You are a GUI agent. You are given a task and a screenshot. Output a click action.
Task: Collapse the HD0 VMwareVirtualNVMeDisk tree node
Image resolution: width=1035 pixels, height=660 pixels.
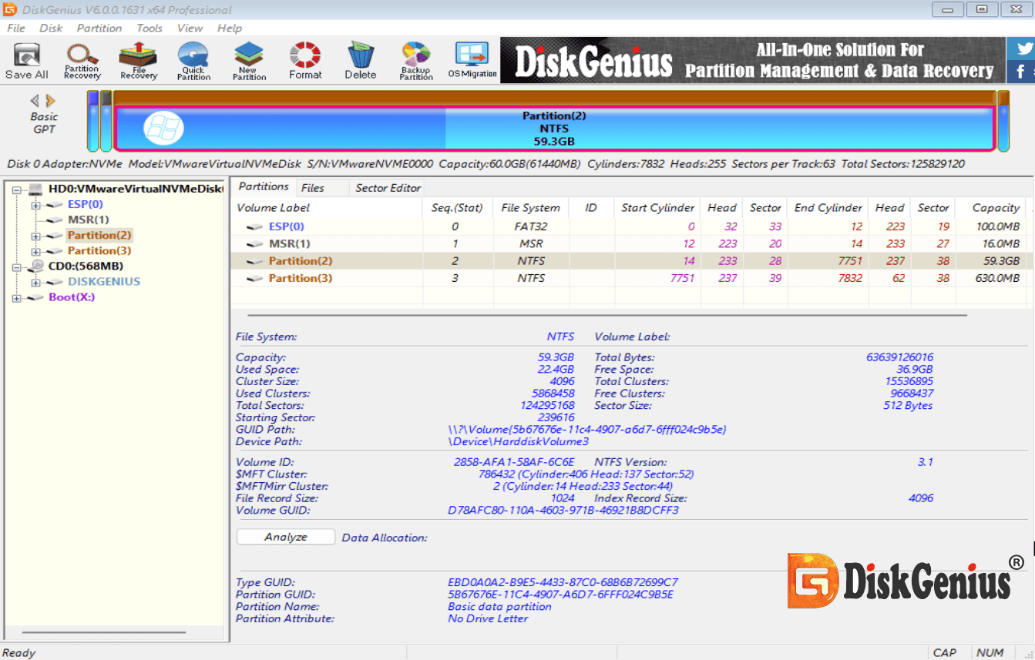click(17, 189)
